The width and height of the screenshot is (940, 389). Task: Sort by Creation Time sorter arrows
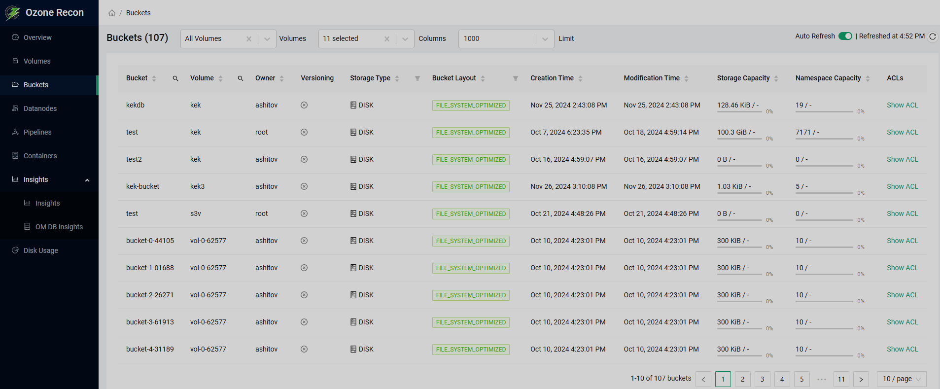[x=580, y=78]
